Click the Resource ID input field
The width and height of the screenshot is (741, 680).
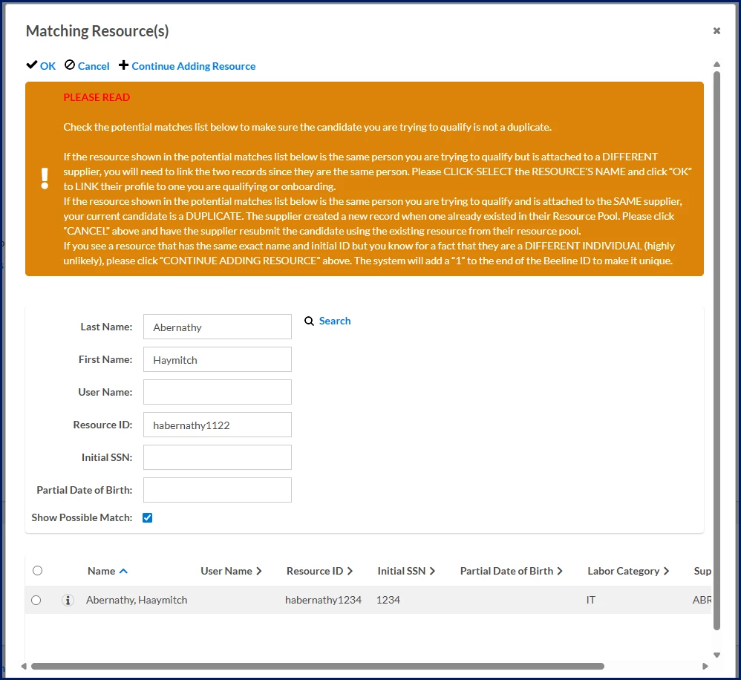tap(218, 425)
